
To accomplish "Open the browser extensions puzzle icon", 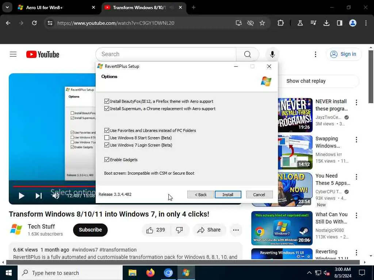I will point(281,23).
